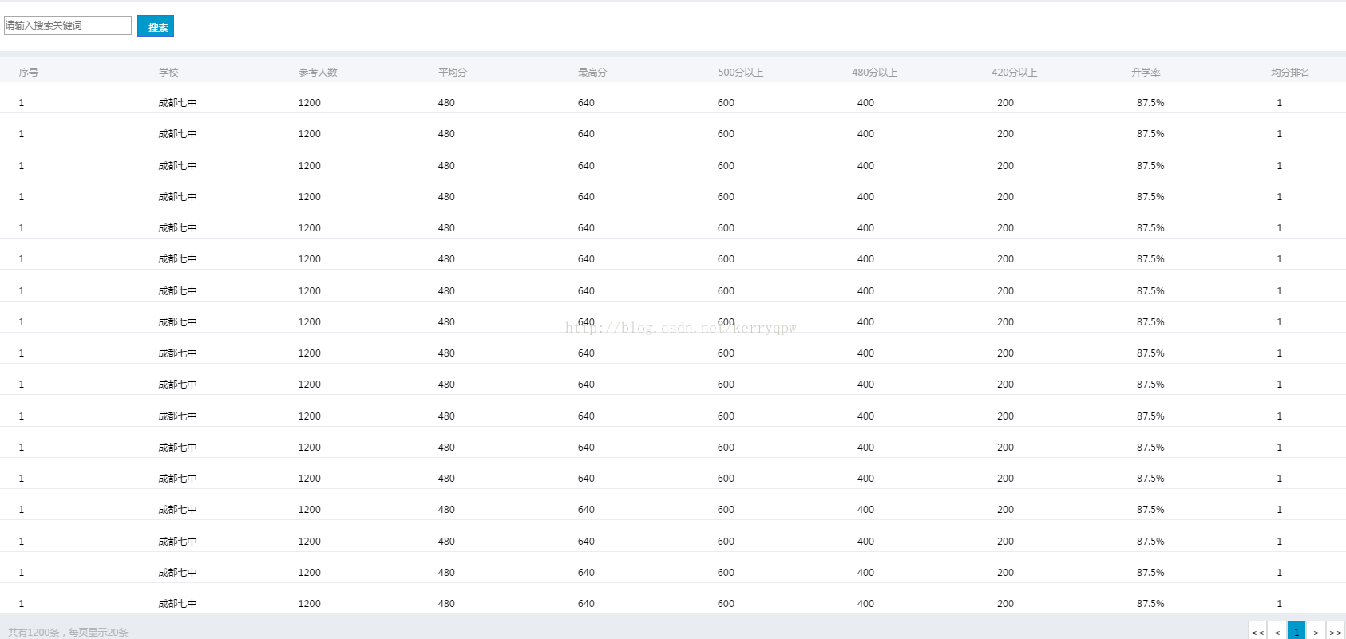
Task: Jump to last page with >> button
Action: tap(1336, 631)
